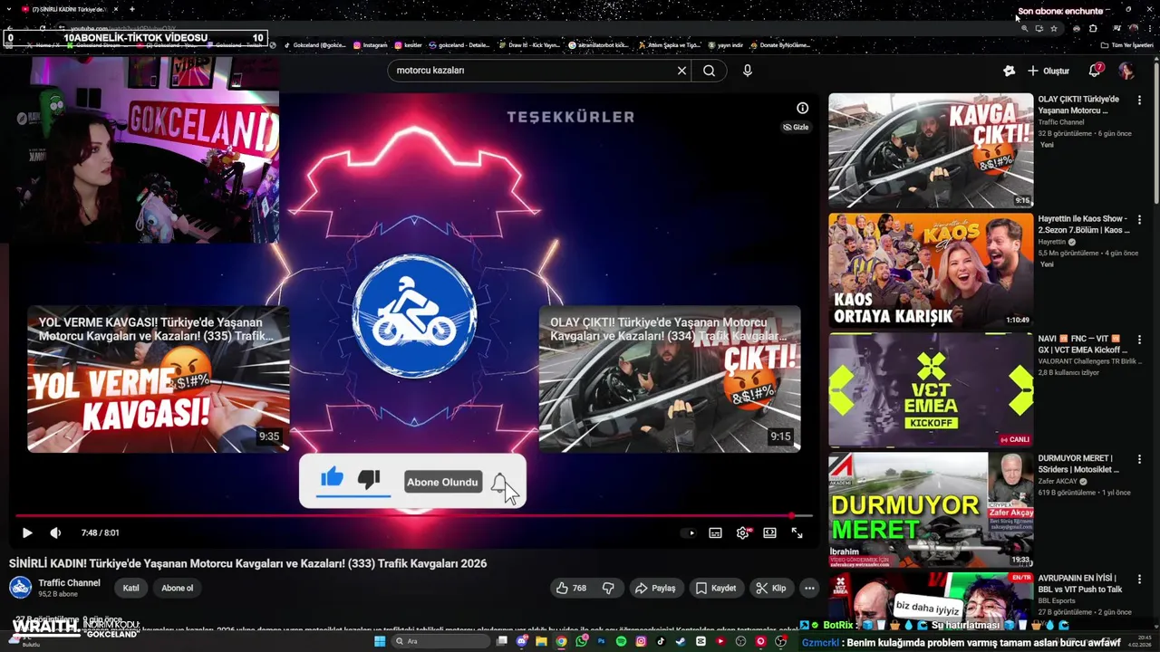This screenshot has height=652, width=1160.
Task: Open the Windows Start menu
Action: pos(380,641)
